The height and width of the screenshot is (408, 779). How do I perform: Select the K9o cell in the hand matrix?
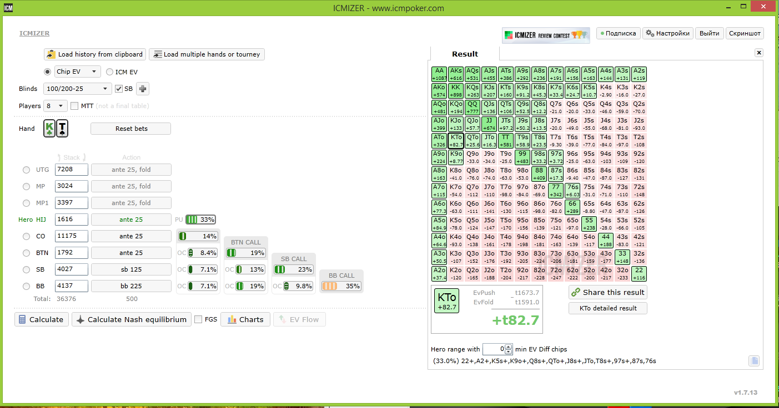[456, 157]
